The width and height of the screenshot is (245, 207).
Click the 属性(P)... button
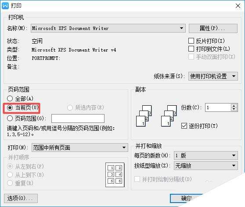213,28
